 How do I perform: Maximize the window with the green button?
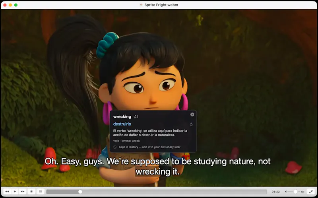click(x=16, y=5)
